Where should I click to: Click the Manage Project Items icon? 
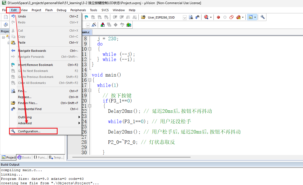[x=102, y=25]
